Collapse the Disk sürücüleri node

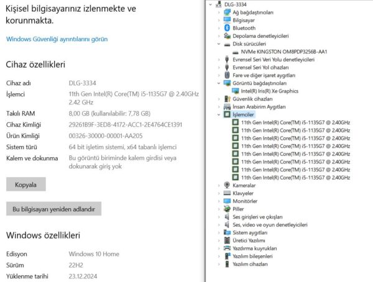218,44
